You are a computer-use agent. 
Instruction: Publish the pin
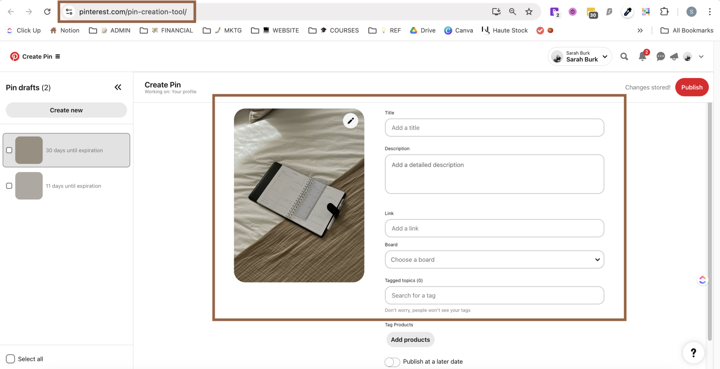pyautogui.click(x=691, y=87)
